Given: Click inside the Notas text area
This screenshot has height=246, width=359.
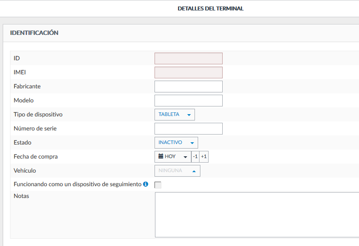Looking at the screenshot, I should (257, 214).
